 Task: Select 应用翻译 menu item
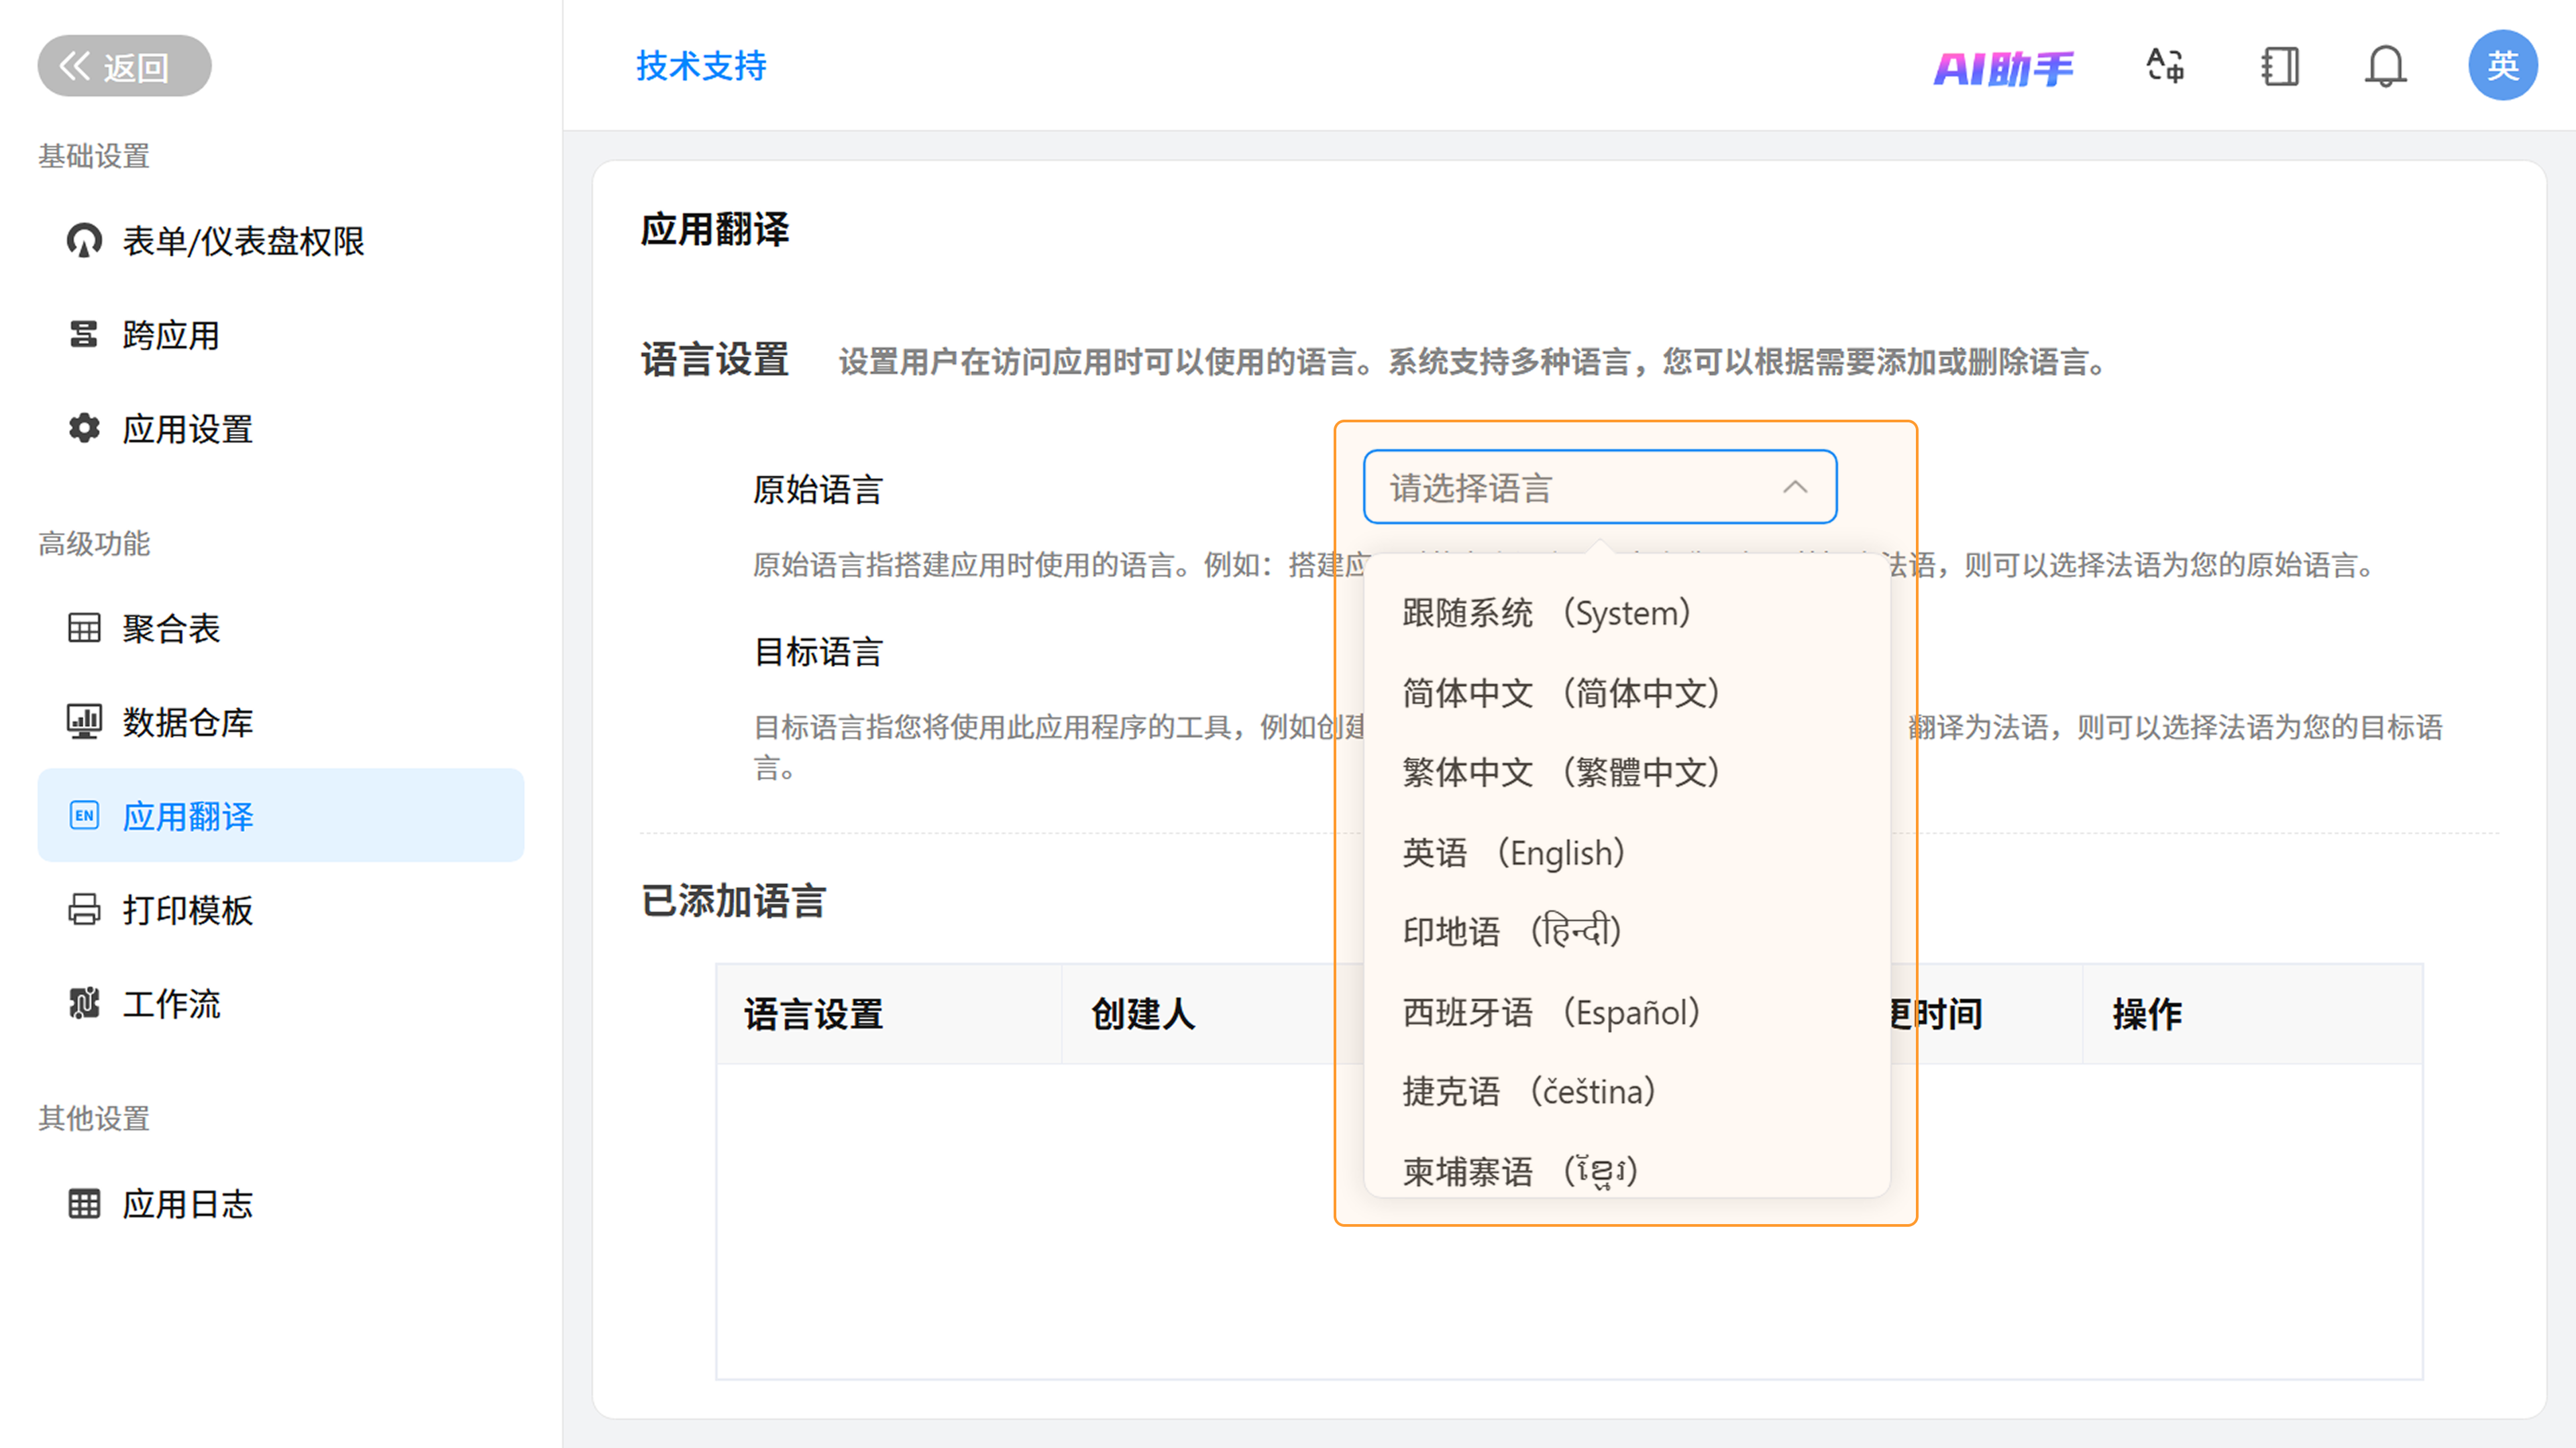pos(281,815)
